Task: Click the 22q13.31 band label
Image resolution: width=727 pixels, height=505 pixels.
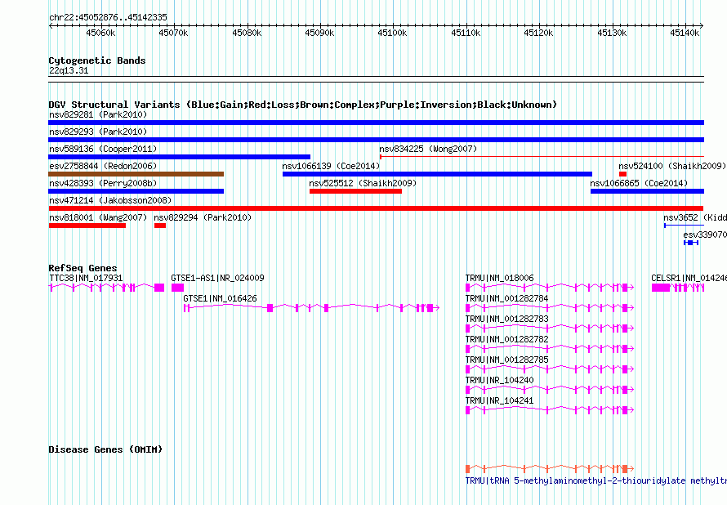Action: 69,71
